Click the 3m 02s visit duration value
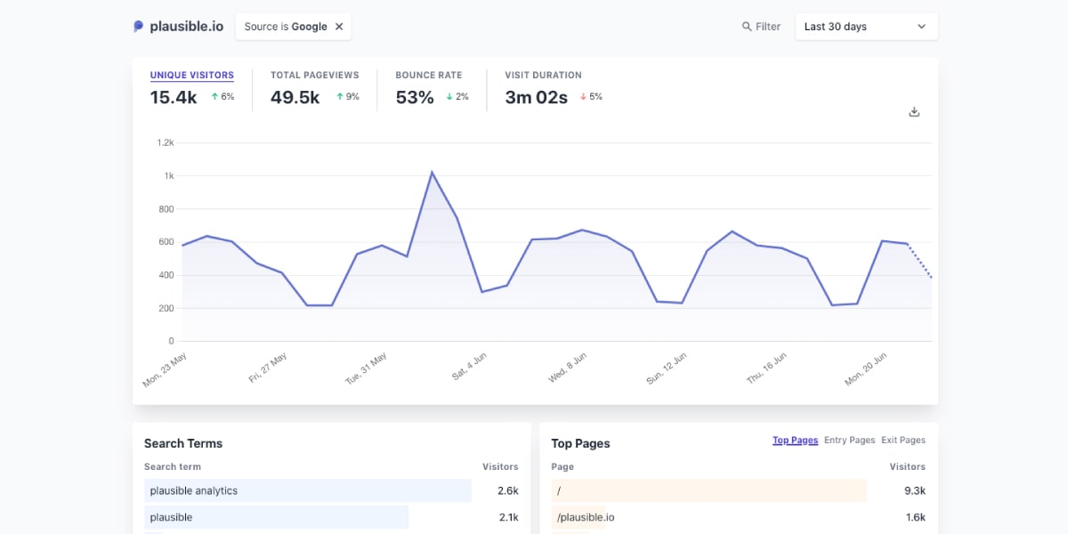Viewport: 1068px width, 534px height. (536, 97)
